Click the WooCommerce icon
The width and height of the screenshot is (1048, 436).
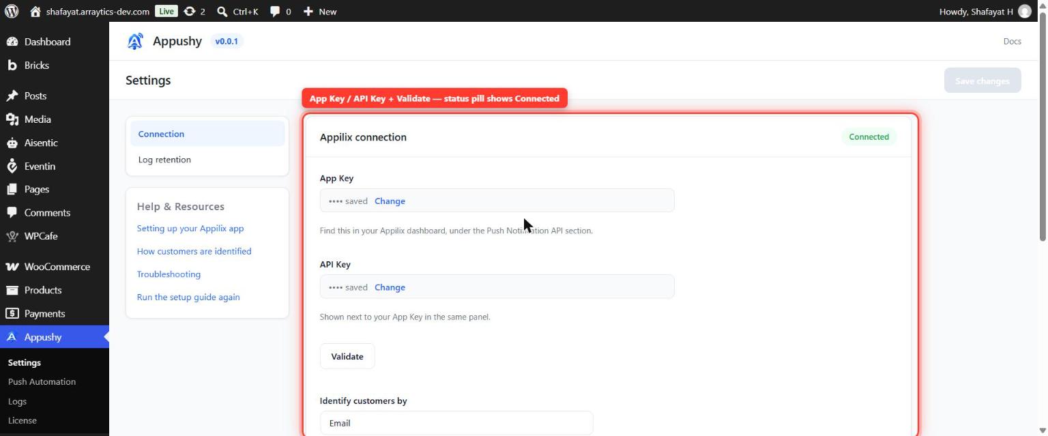click(12, 267)
